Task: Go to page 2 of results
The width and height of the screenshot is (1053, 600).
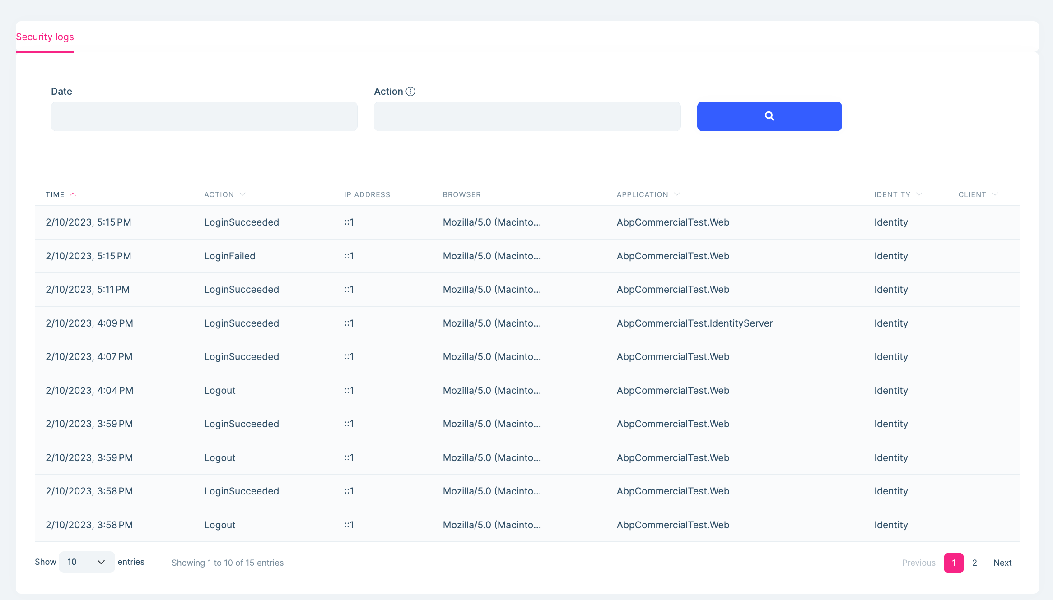Action: pos(974,563)
